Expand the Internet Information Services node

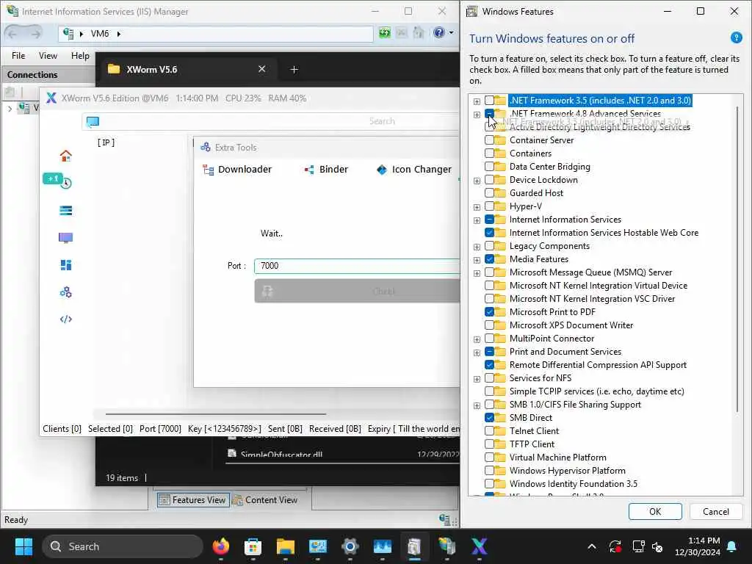tap(477, 220)
